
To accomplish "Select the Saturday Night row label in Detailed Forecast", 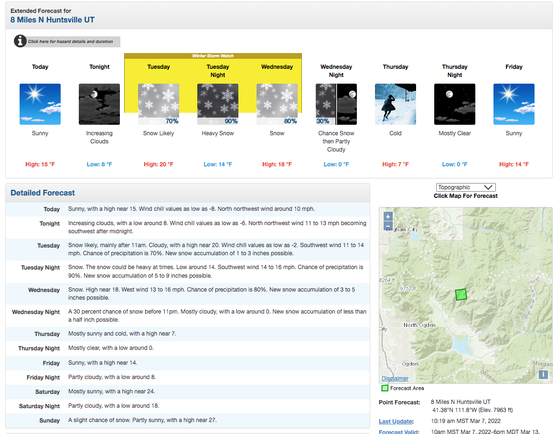I will [40, 406].
